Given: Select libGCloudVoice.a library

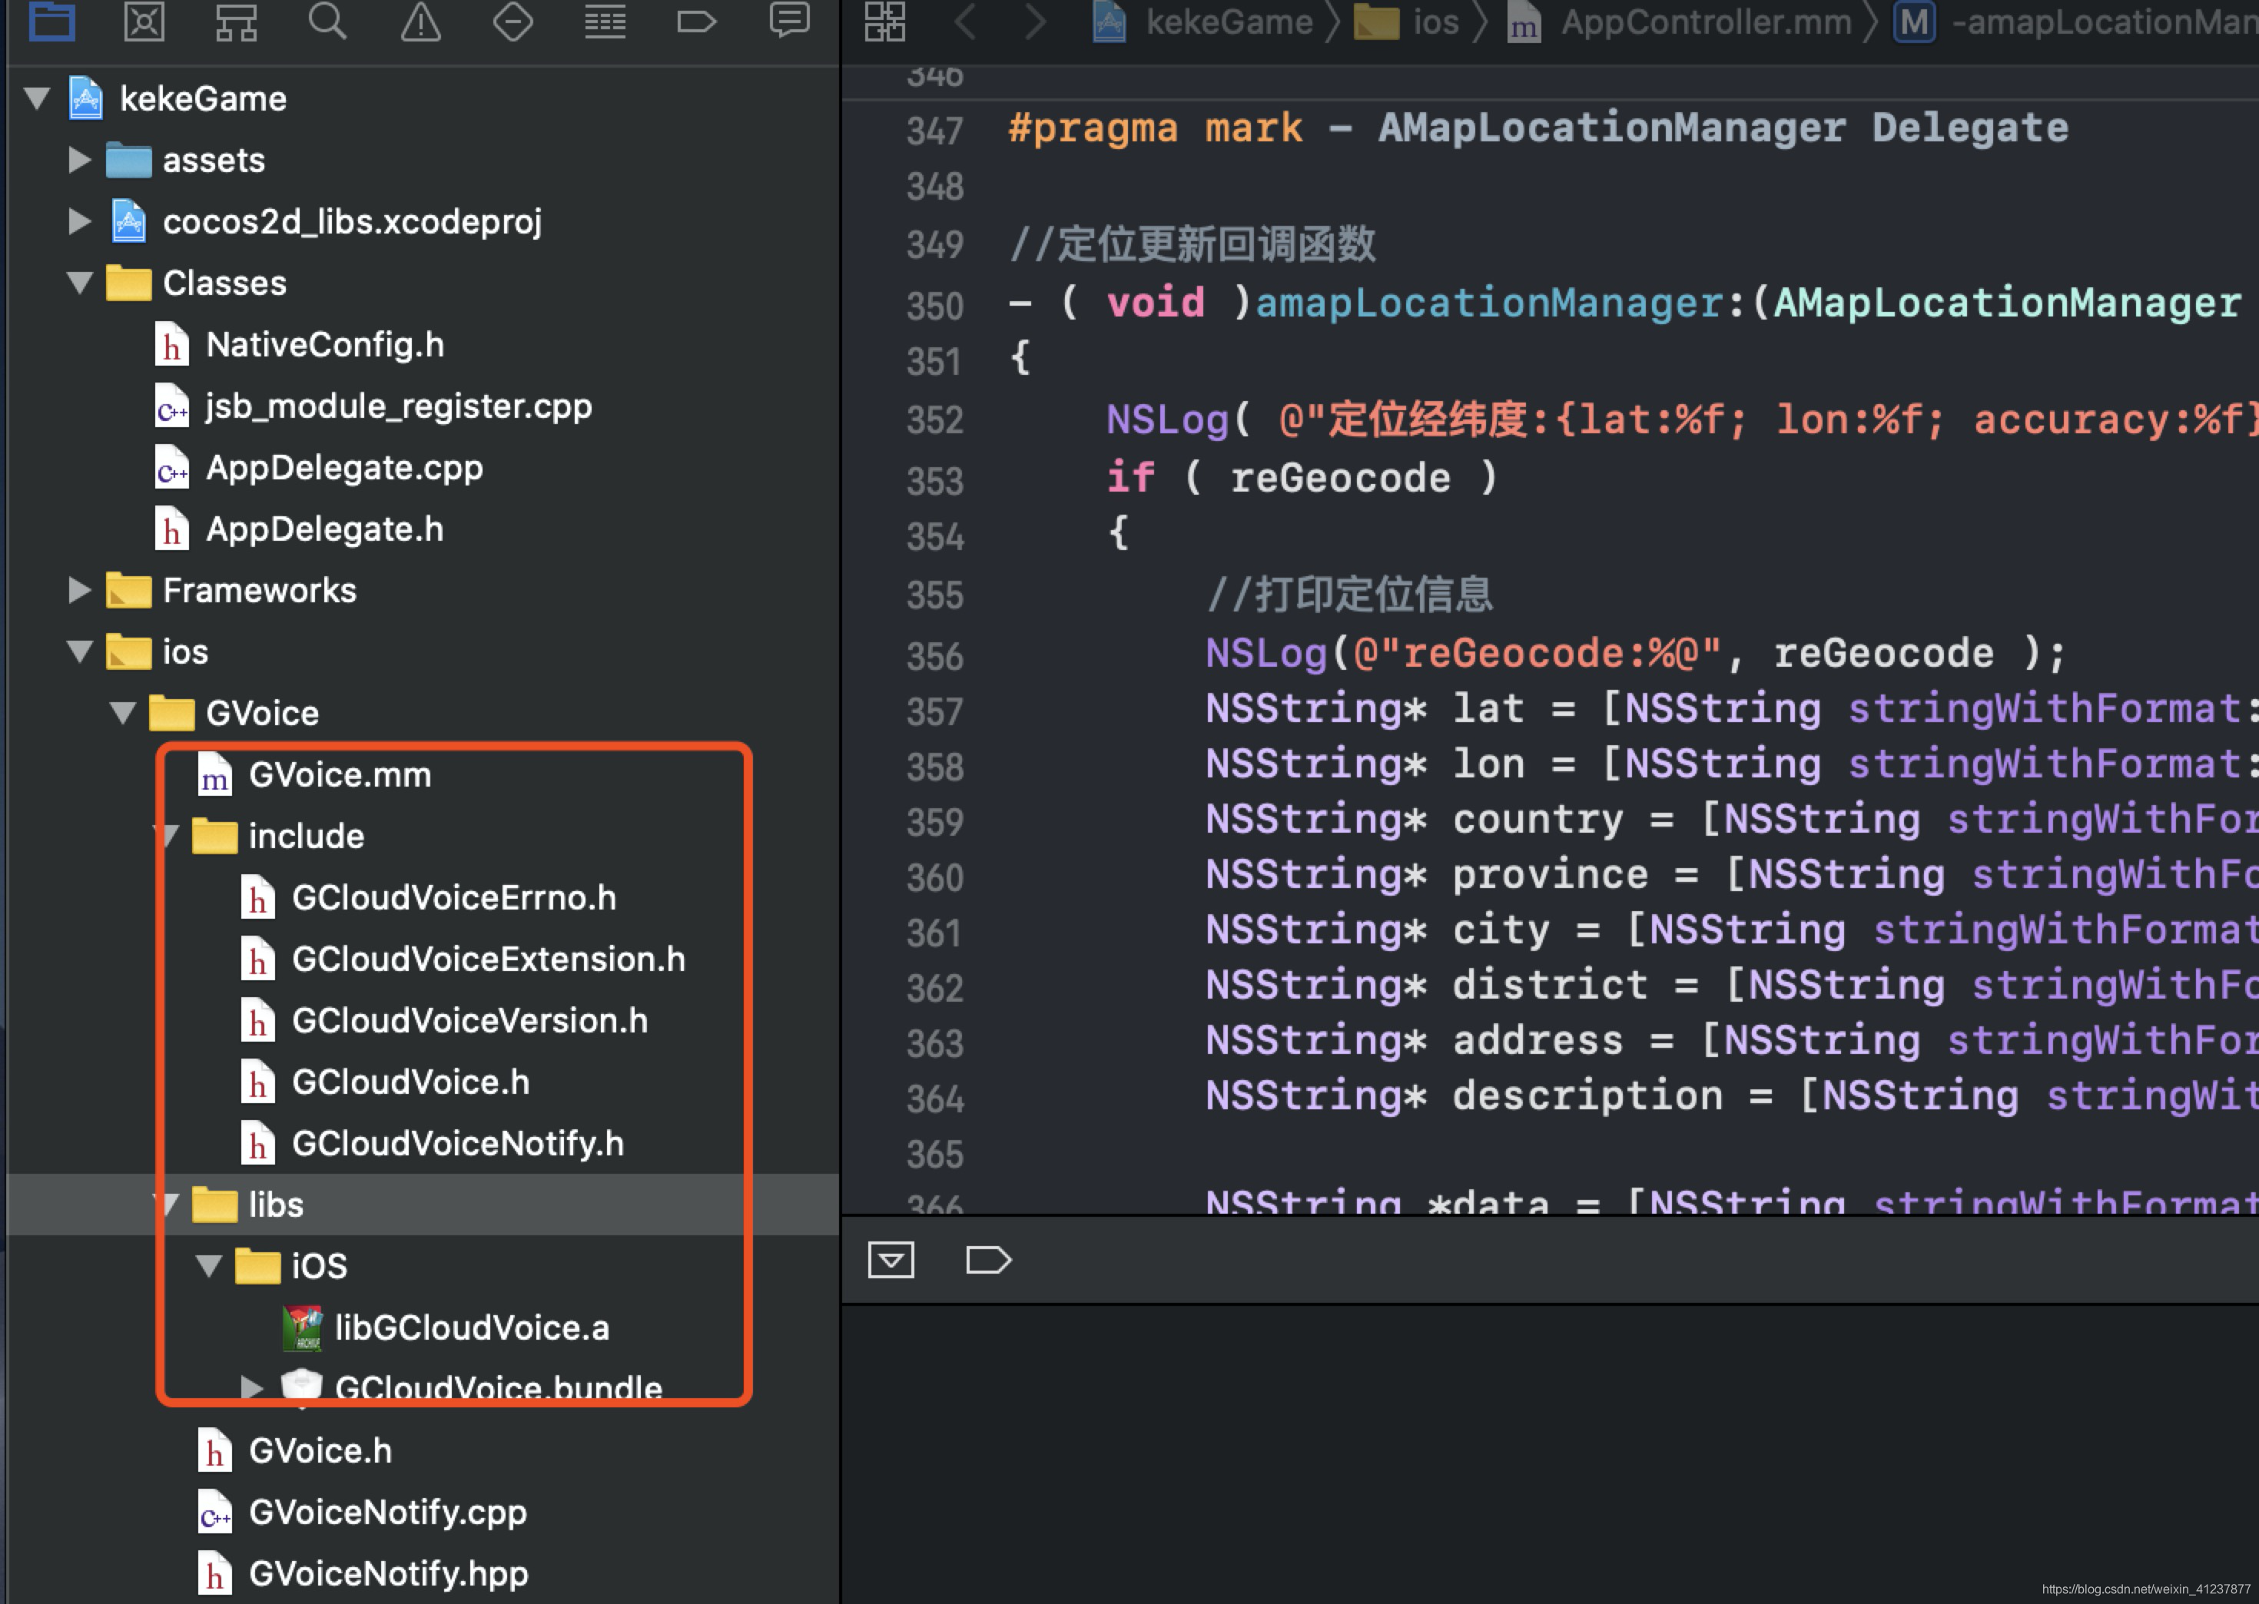Looking at the screenshot, I should [x=471, y=1327].
